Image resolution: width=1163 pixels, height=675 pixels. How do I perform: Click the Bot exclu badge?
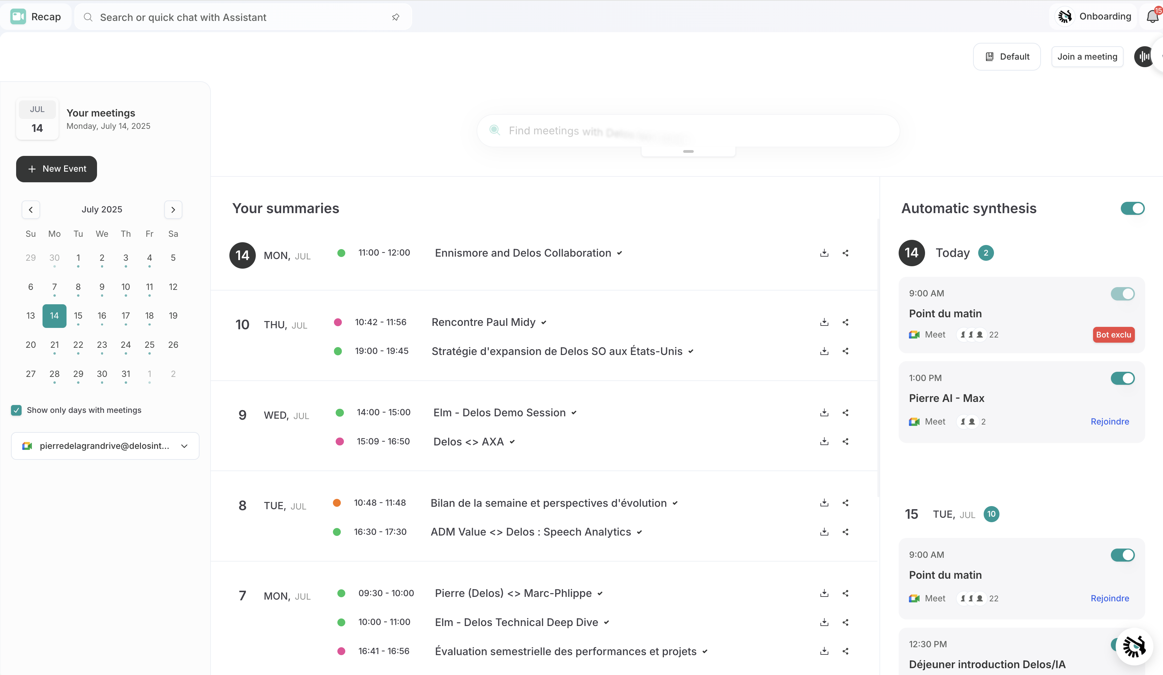(x=1113, y=335)
